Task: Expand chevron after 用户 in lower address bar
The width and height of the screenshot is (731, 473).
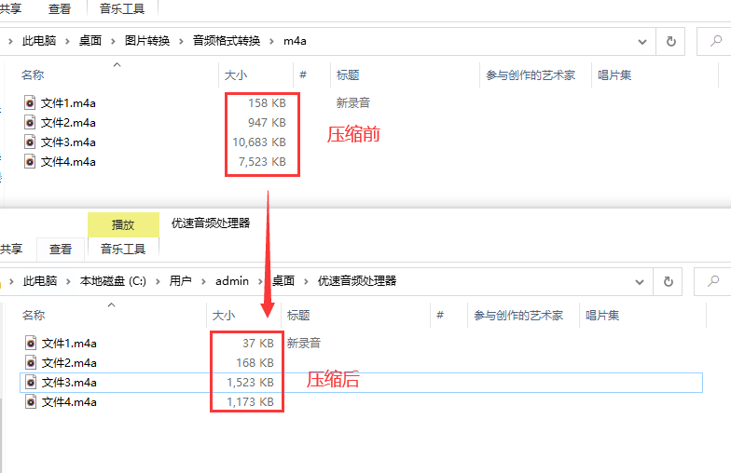Action: (203, 281)
